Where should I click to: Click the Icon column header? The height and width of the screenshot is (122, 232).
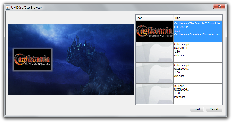point(154,18)
